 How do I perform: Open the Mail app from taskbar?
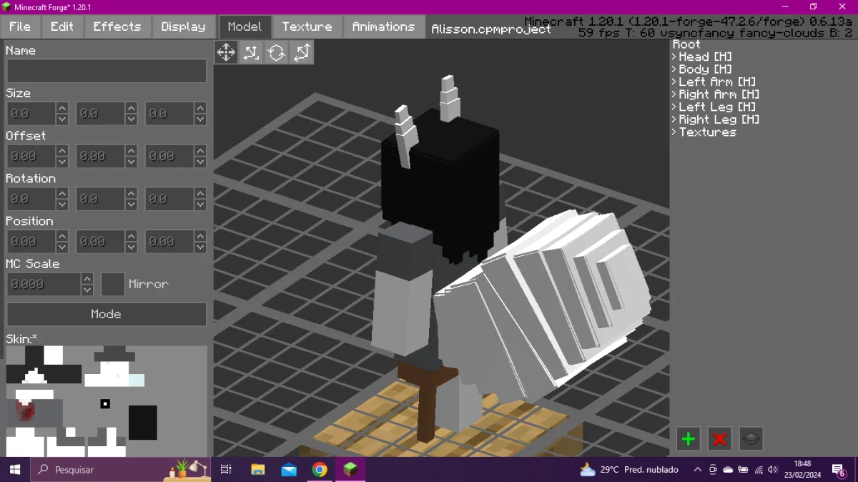pyautogui.click(x=289, y=470)
